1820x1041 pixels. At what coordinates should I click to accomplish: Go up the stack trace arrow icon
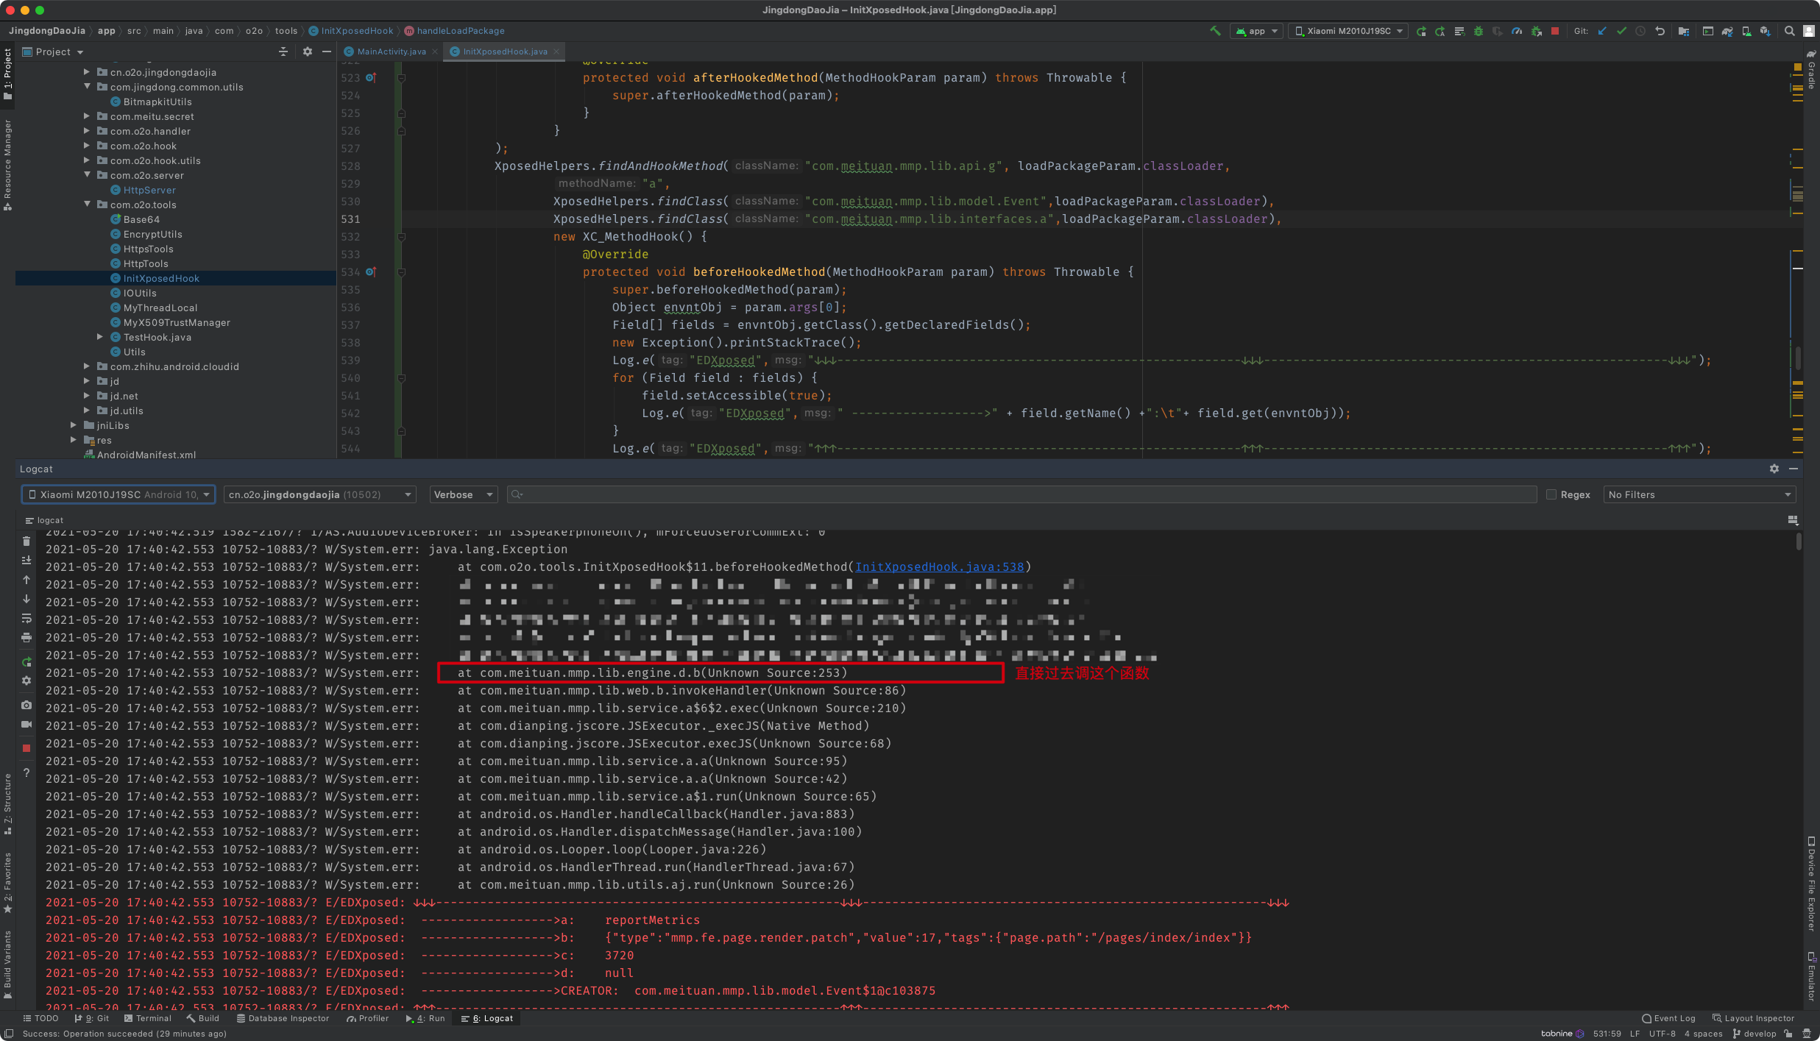click(26, 580)
